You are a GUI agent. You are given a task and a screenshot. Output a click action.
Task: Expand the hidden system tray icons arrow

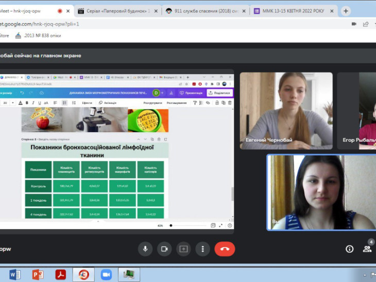pyautogui.click(x=365, y=275)
